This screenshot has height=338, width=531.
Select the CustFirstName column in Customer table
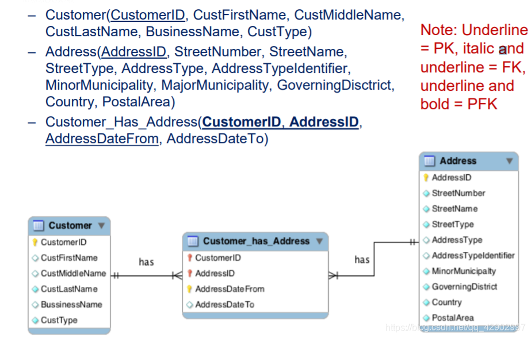[69, 258]
